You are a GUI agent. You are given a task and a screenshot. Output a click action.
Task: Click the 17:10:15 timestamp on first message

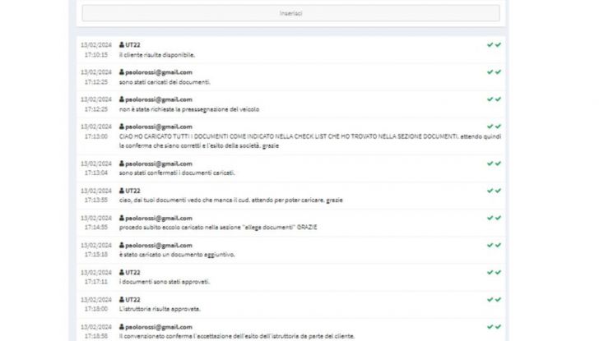coord(95,55)
